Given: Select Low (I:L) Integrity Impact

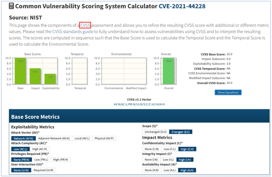Looking at the screenshot, I should (x=169, y=159).
